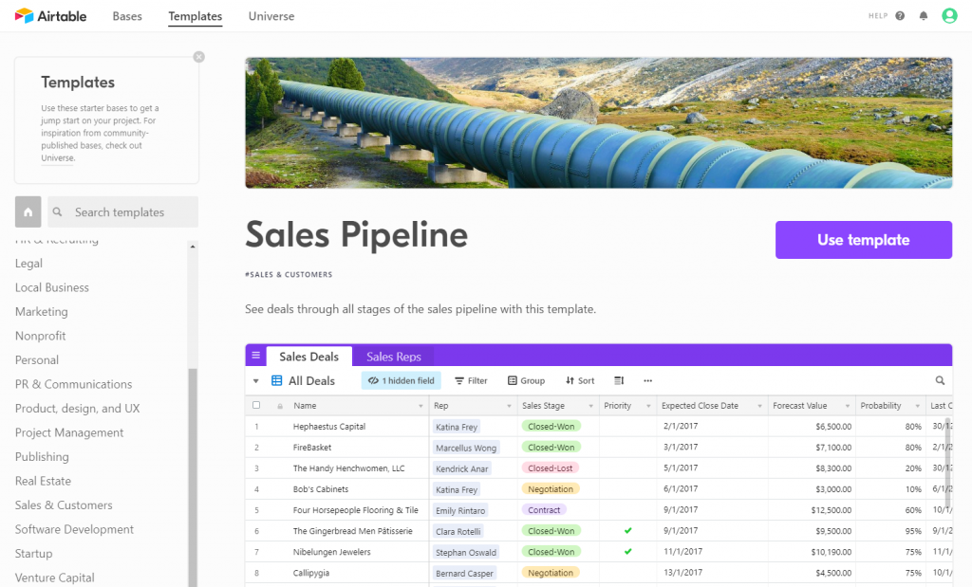972x587 pixels.
Task: Select the Personal category
Action: tap(37, 359)
